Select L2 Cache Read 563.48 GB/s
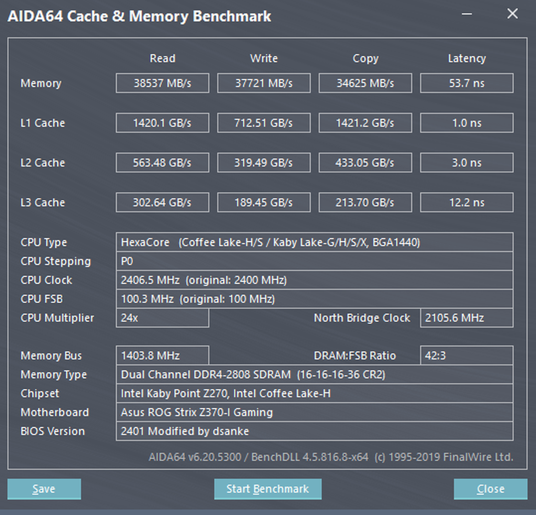Image resolution: width=536 pixels, height=515 pixels. 162,163
